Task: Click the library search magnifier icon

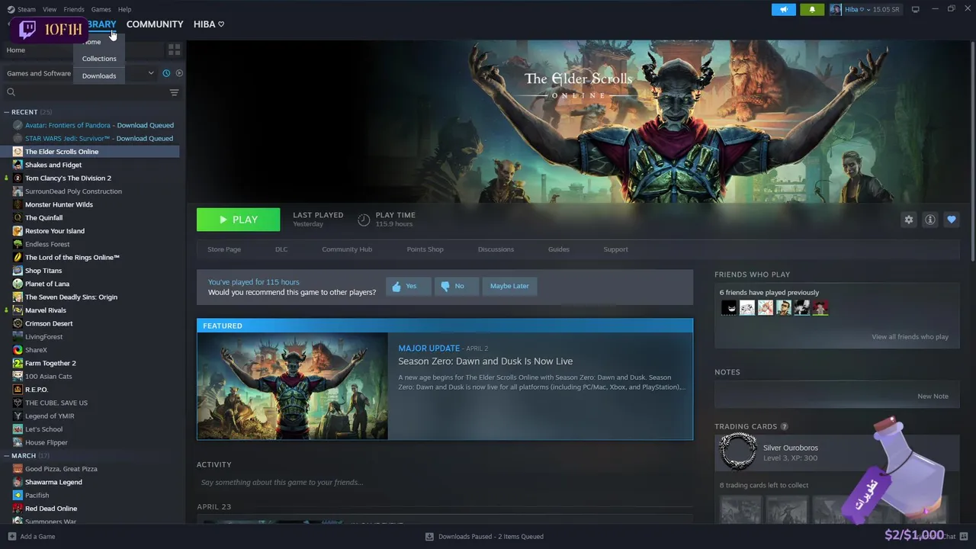Action: coord(11,92)
